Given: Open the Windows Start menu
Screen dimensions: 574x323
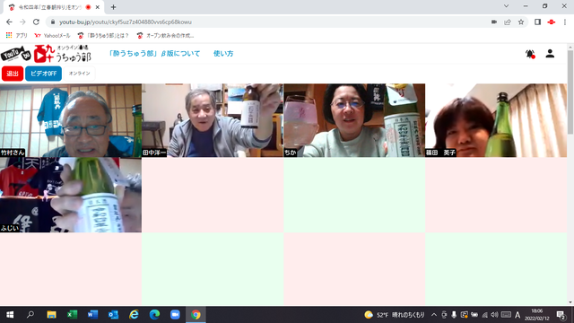Looking at the screenshot, I should click(x=10, y=315).
